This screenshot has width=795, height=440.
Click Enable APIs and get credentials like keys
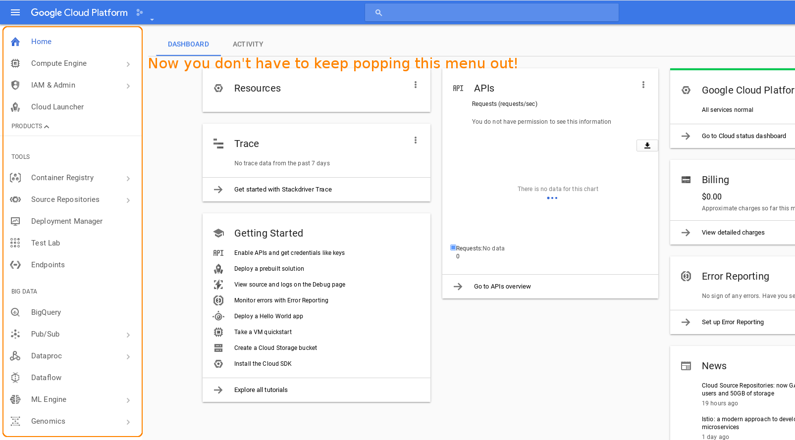pyautogui.click(x=289, y=253)
